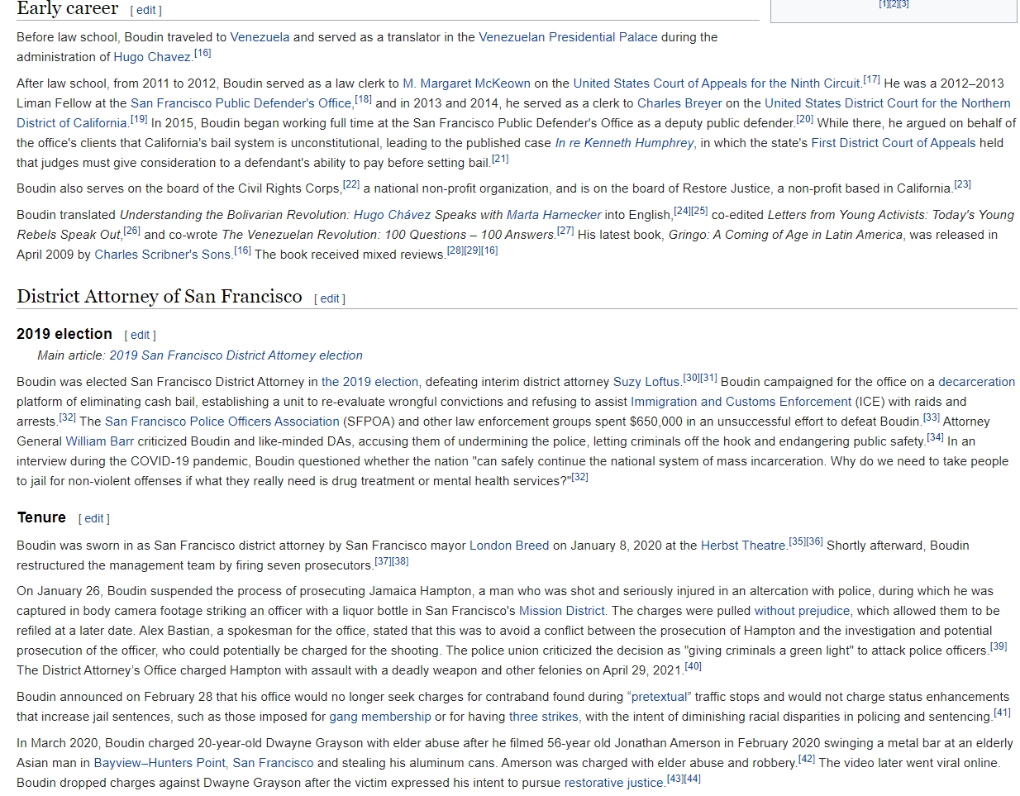Screen dimensions: 1020x796
Task: Open the Herbst Theatre link
Action: click(x=743, y=546)
